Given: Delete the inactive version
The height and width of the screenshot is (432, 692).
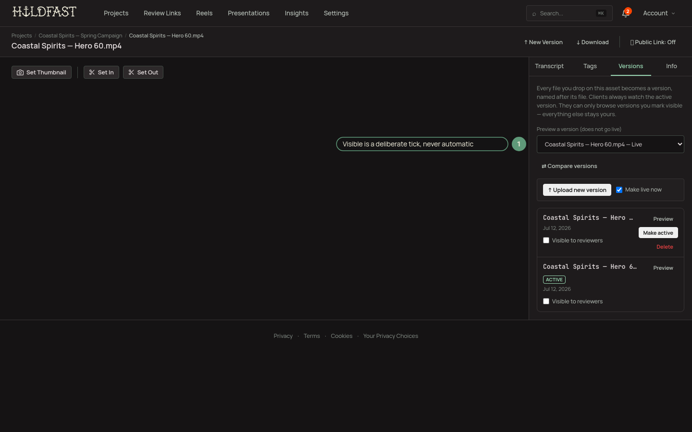Looking at the screenshot, I should pyautogui.click(x=665, y=247).
